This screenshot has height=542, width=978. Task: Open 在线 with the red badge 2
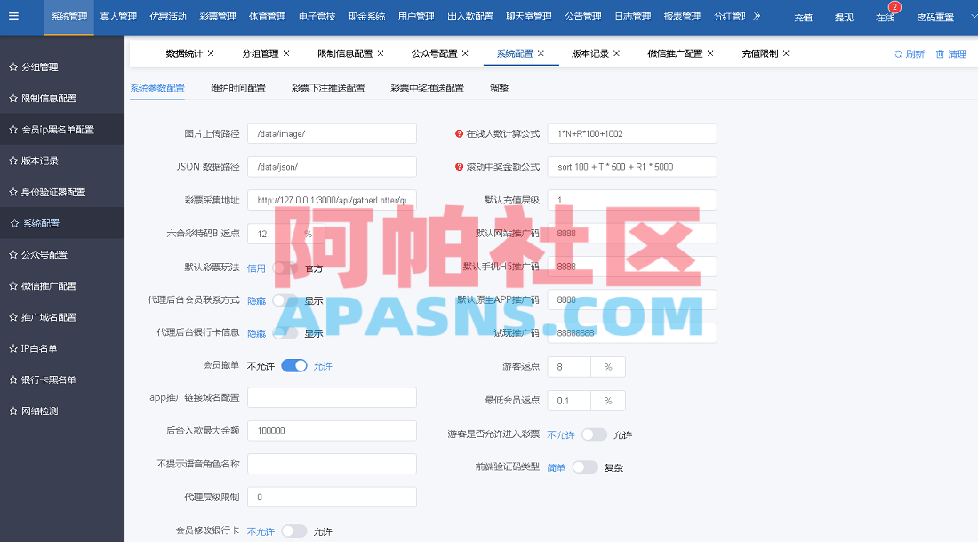click(883, 17)
